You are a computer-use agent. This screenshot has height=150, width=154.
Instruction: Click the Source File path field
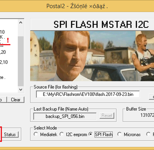coord(88,94)
